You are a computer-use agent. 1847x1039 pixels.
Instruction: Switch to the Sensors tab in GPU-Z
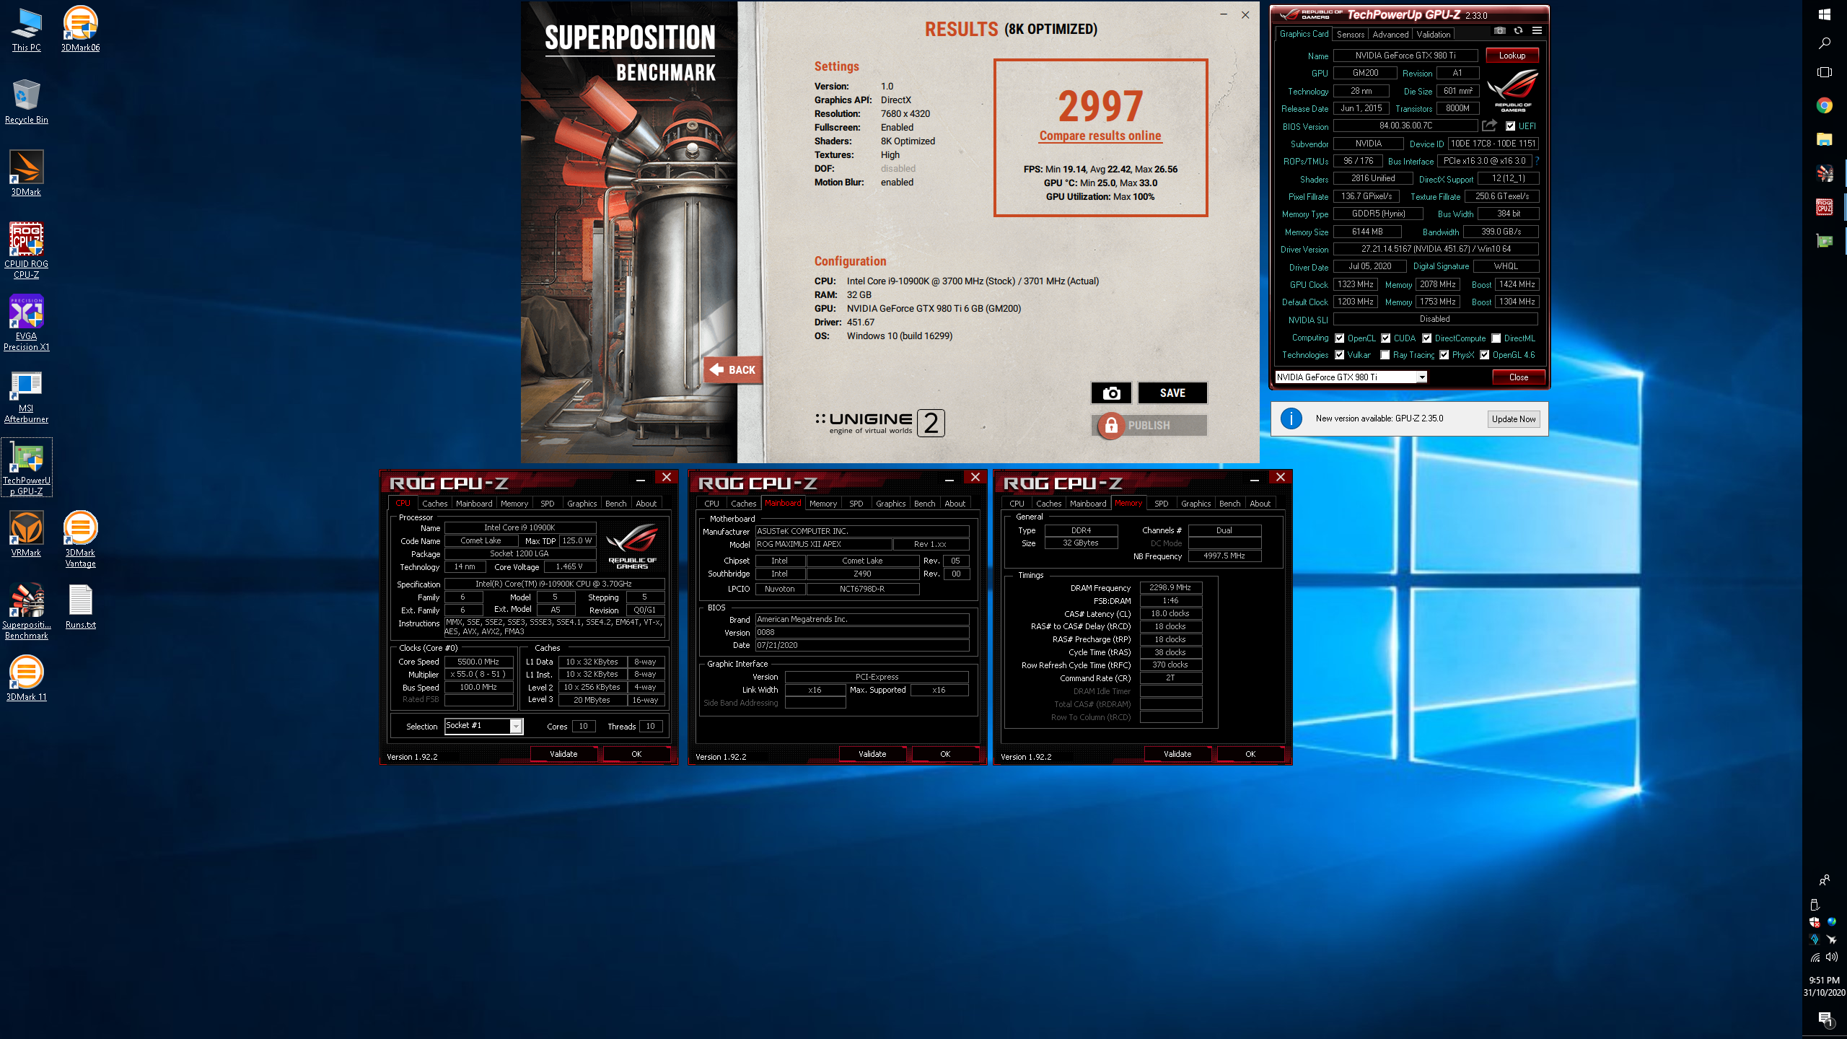click(x=1350, y=35)
